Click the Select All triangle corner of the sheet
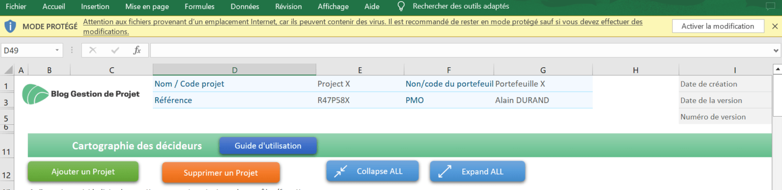Viewport: 782px width, 190px height. coord(8,70)
